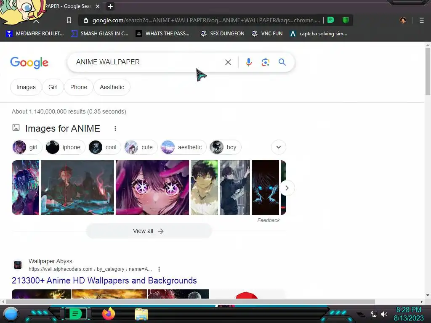Submit search with the magnifier icon
The width and height of the screenshot is (431, 323).
click(282, 62)
